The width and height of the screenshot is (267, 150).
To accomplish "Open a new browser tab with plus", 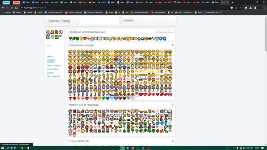I will pos(233,2).
